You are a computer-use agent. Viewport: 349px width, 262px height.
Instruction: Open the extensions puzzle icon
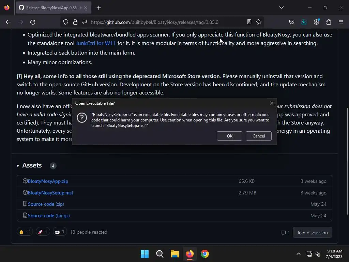(329, 22)
